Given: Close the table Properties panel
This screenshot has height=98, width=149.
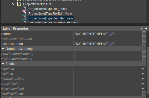Looking at the screenshot, I should (x=142, y=28).
